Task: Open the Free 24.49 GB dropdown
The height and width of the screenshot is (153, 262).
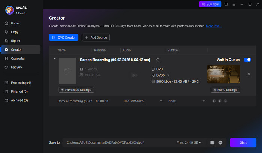Action: click(x=189, y=142)
